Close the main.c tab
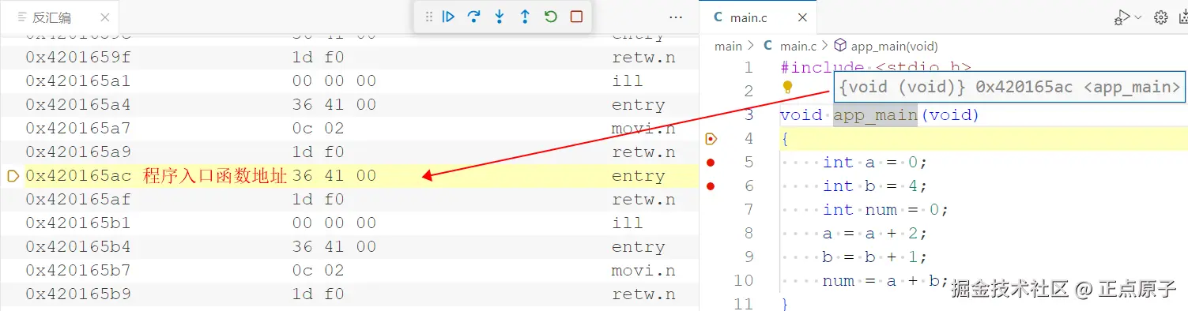 click(x=802, y=17)
